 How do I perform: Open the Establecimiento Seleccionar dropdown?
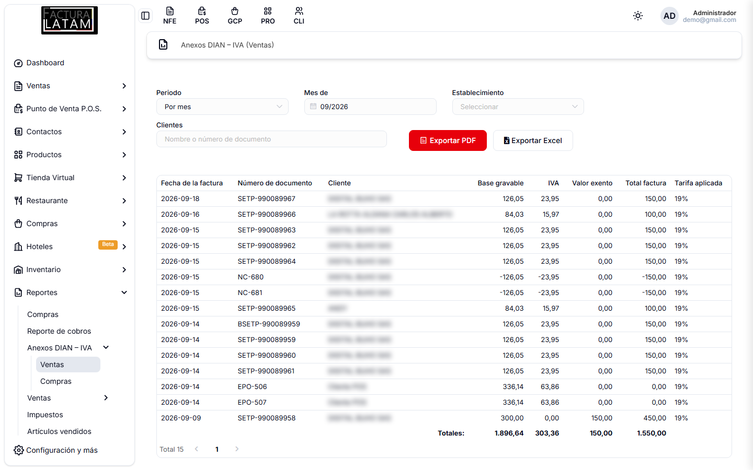[518, 107]
